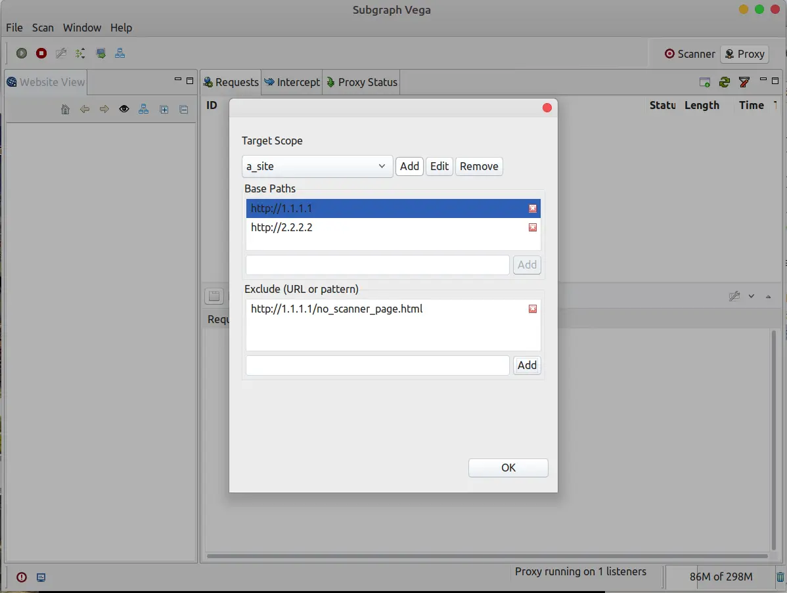The width and height of the screenshot is (787, 593).
Task: Click the green arrows proxy toolbar icon
Action: 80,53
